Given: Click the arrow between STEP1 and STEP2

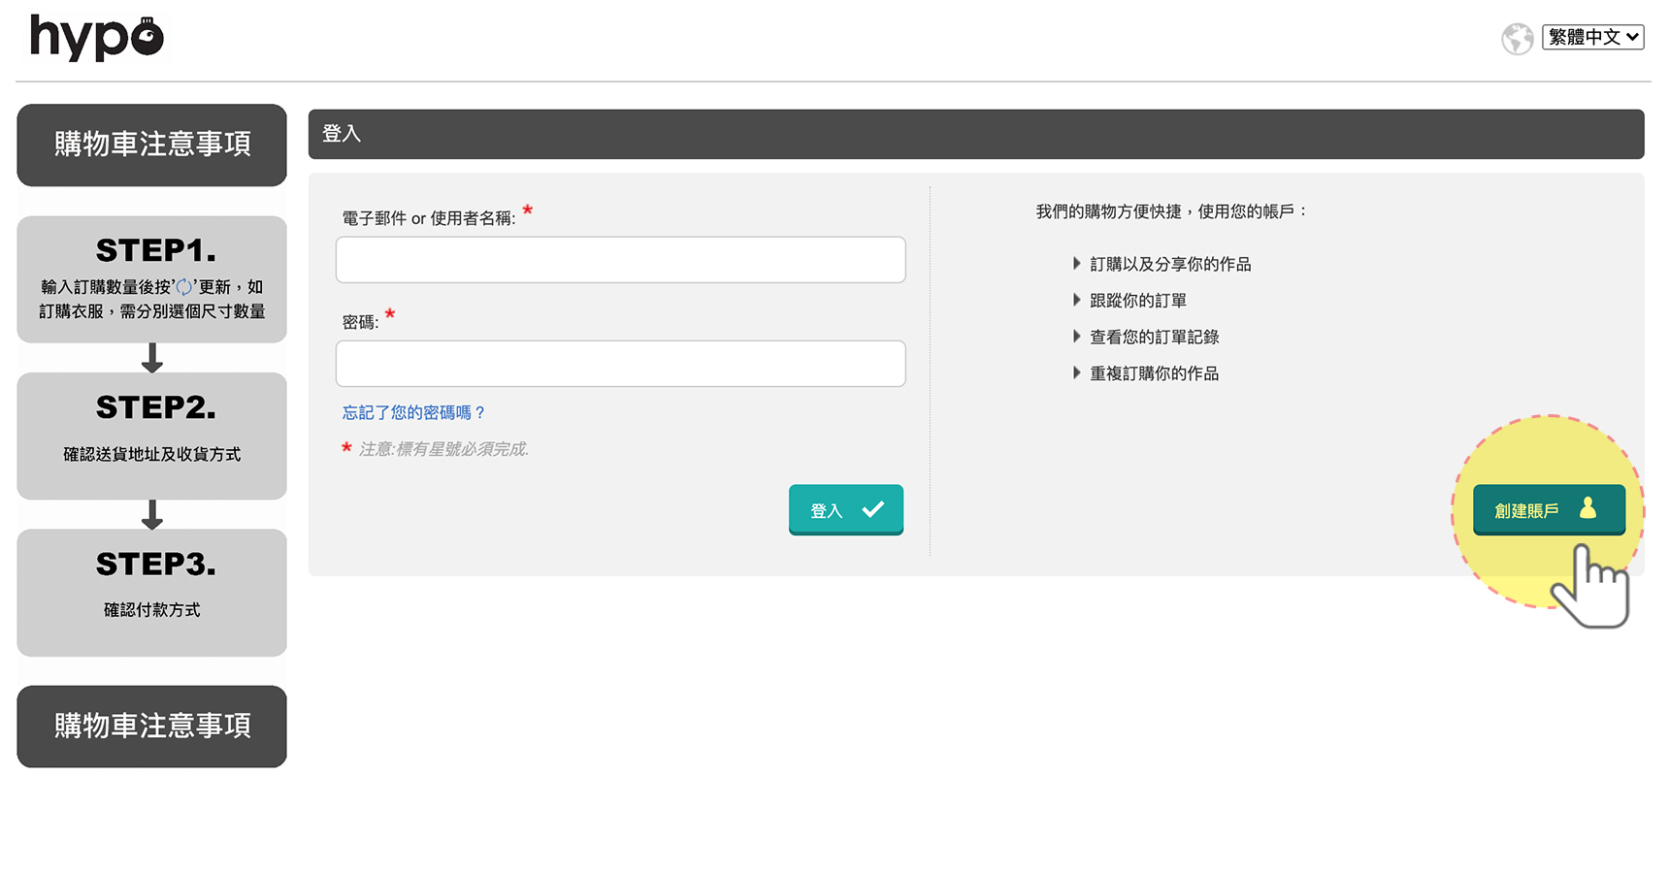Looking at the screenshot, I should click(x=151, y=358).
